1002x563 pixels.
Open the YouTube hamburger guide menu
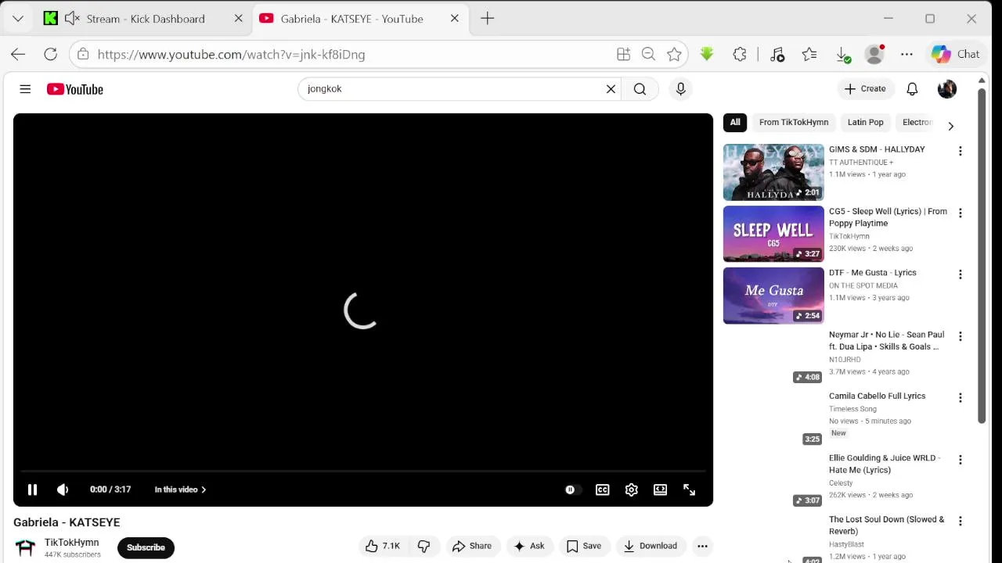click(25, 89)
